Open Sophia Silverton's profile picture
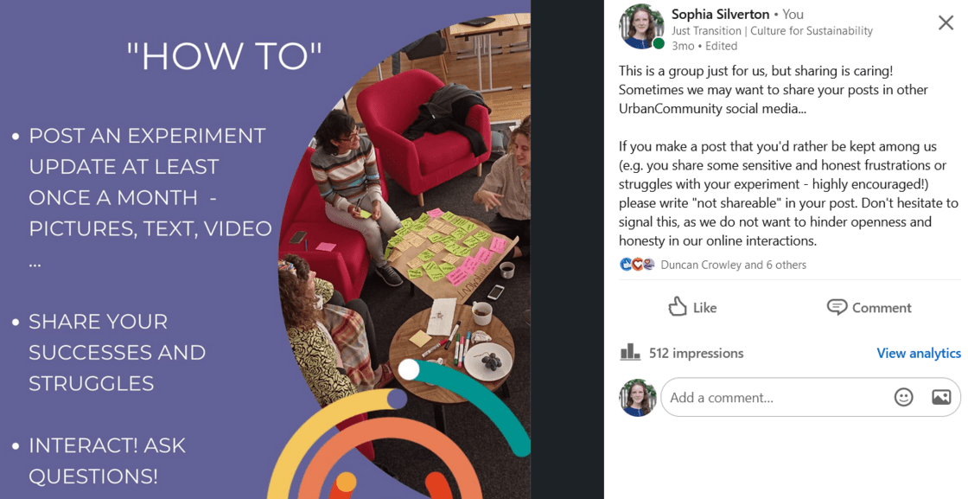This screenshot has height=499, width=968. [x=642, y=26]
